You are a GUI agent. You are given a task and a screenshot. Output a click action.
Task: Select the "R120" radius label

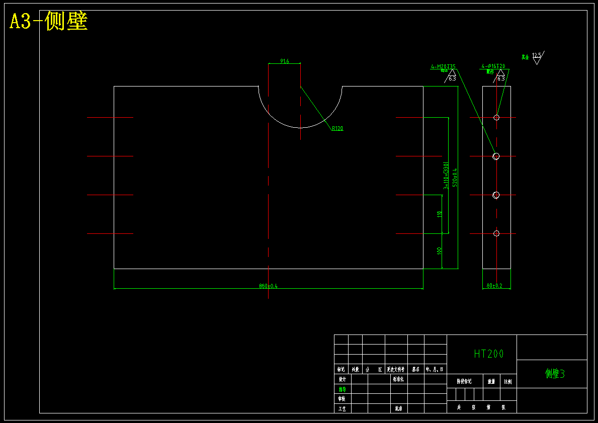coord(337,129)
